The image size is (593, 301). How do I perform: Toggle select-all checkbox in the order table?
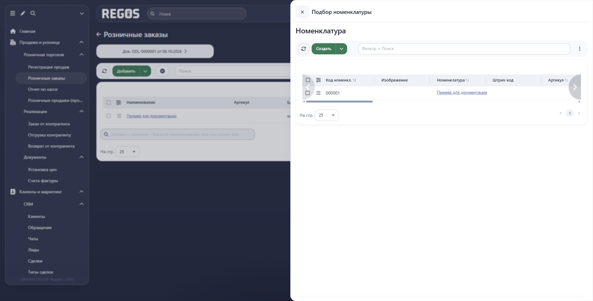point(109,102)
